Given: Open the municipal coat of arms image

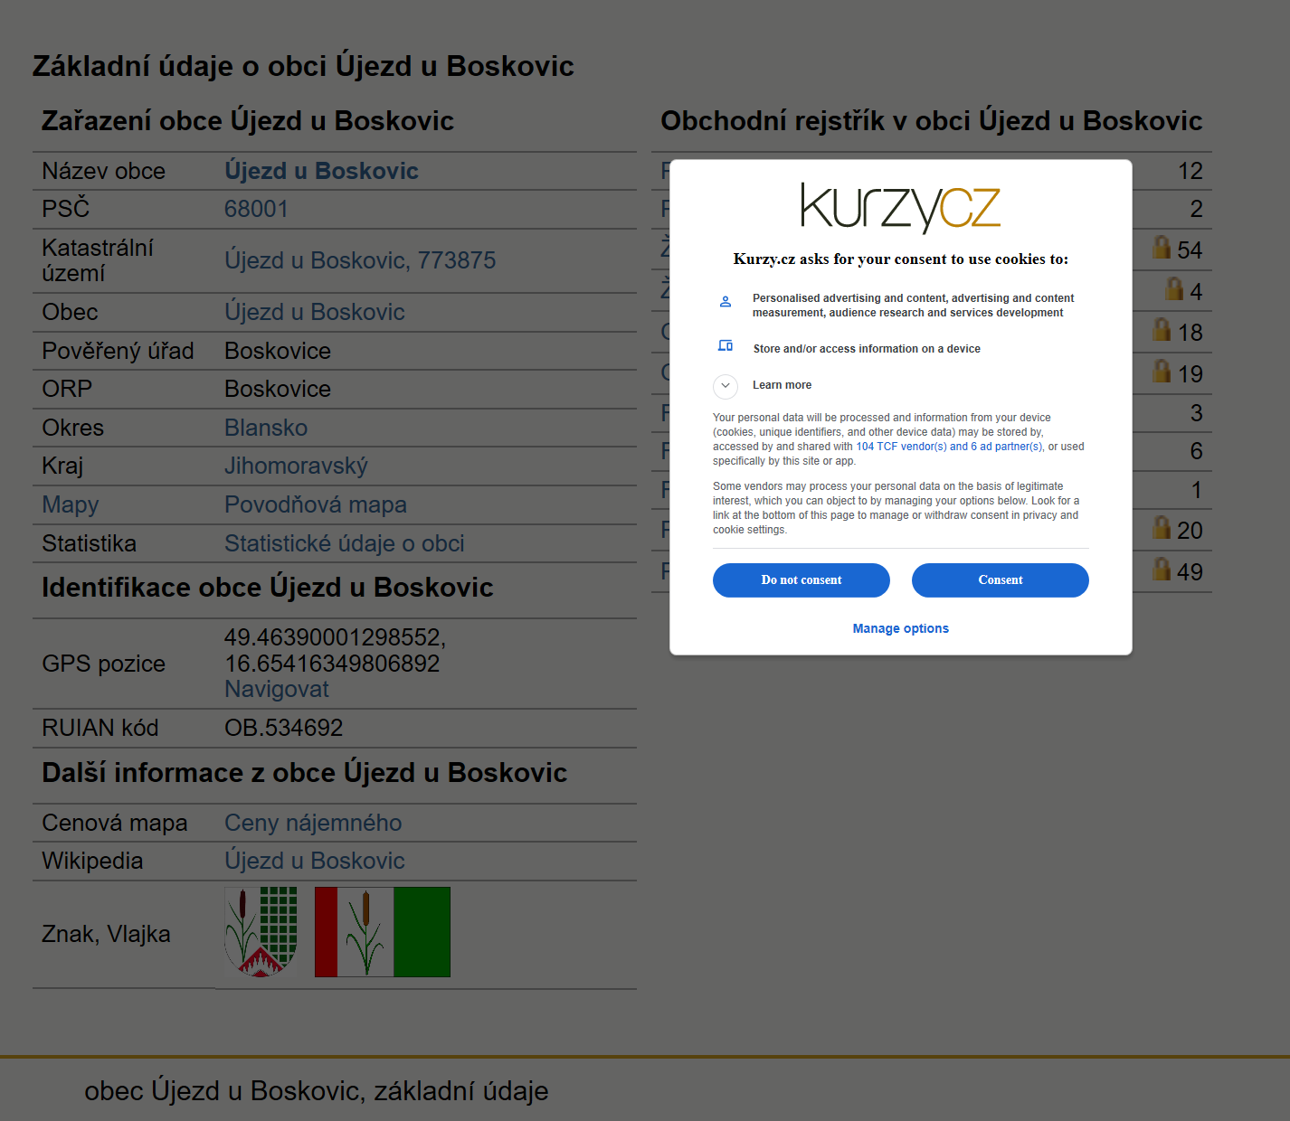Looking at the screenshot, I should tap(261, 932).
